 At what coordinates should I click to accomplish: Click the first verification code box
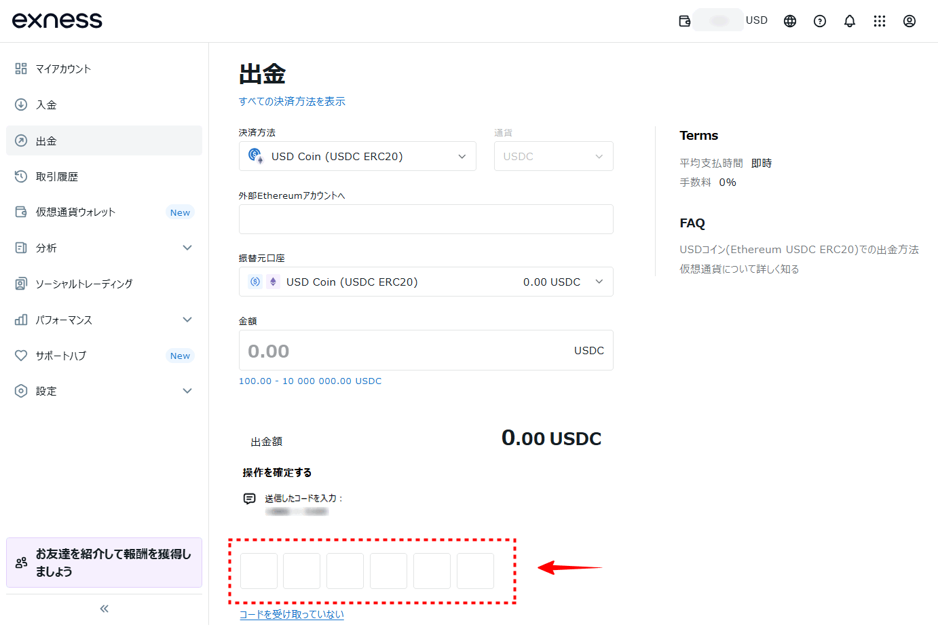click(x=259, y=571)
